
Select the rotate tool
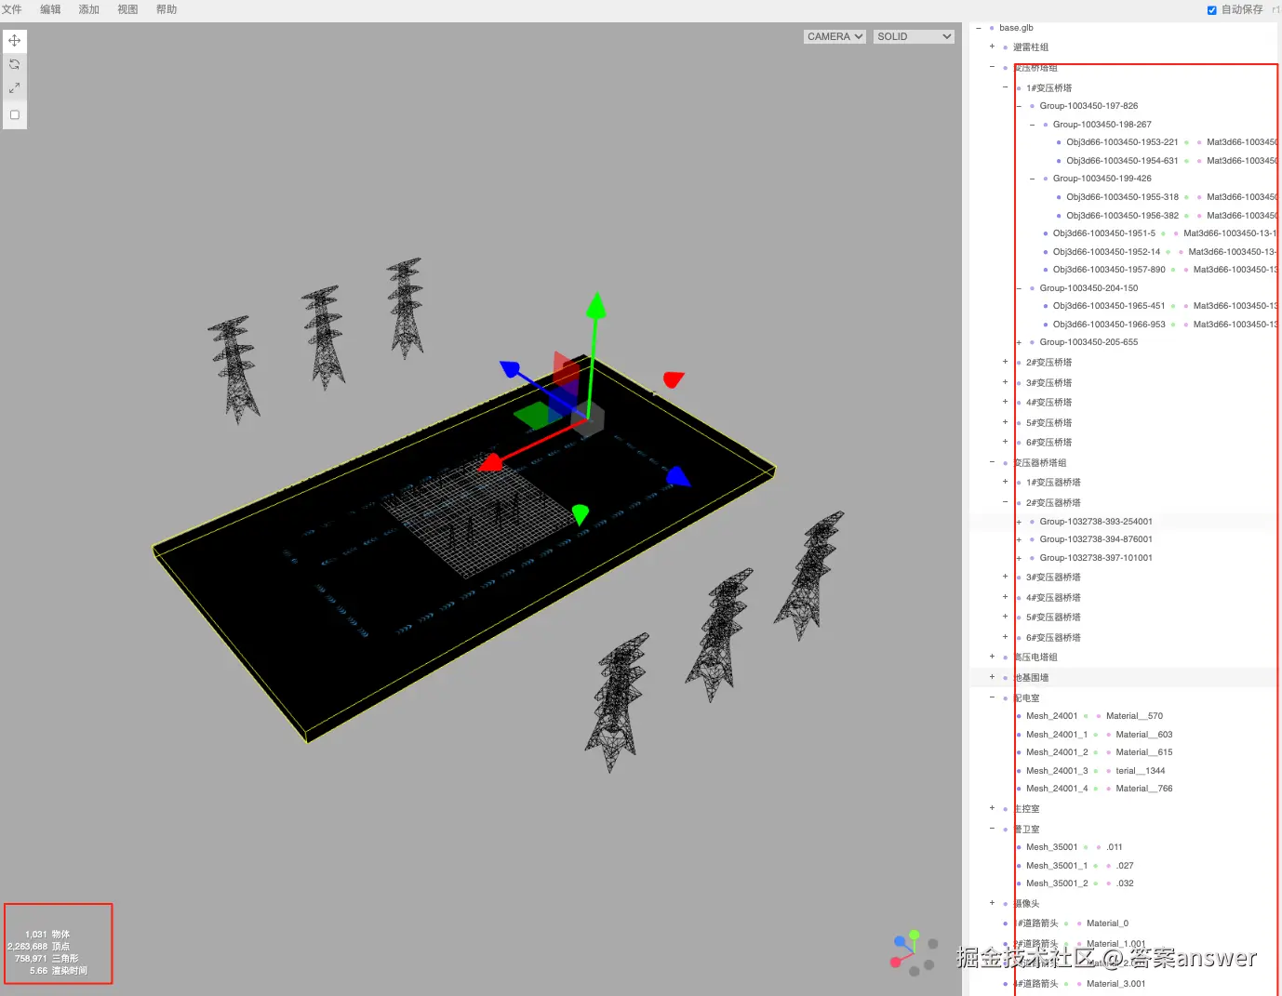(15, 64)
